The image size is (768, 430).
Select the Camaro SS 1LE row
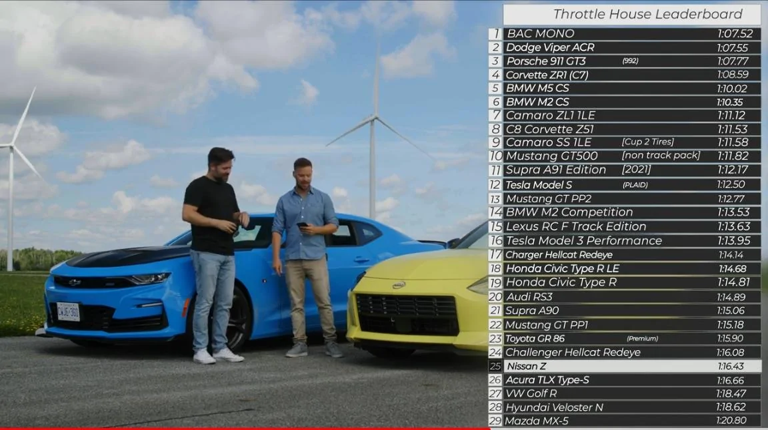pos(632,142)
